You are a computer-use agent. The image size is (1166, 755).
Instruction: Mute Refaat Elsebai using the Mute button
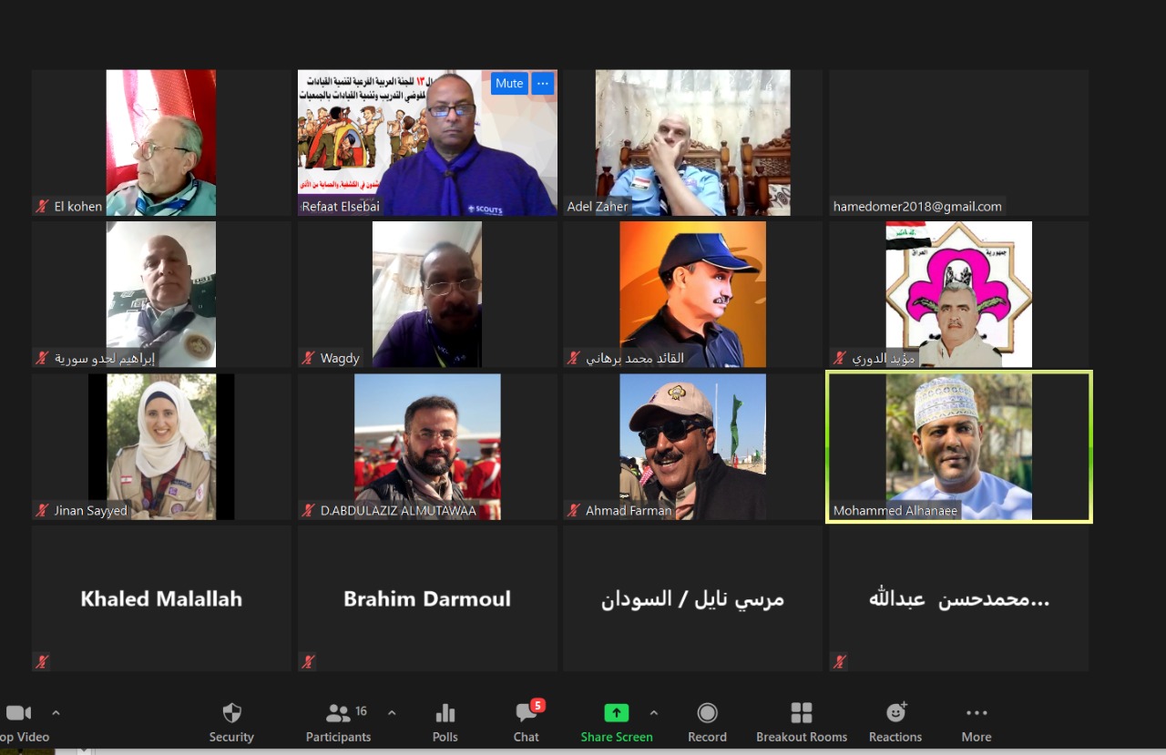pyautogui.click(x=509, y=84)
